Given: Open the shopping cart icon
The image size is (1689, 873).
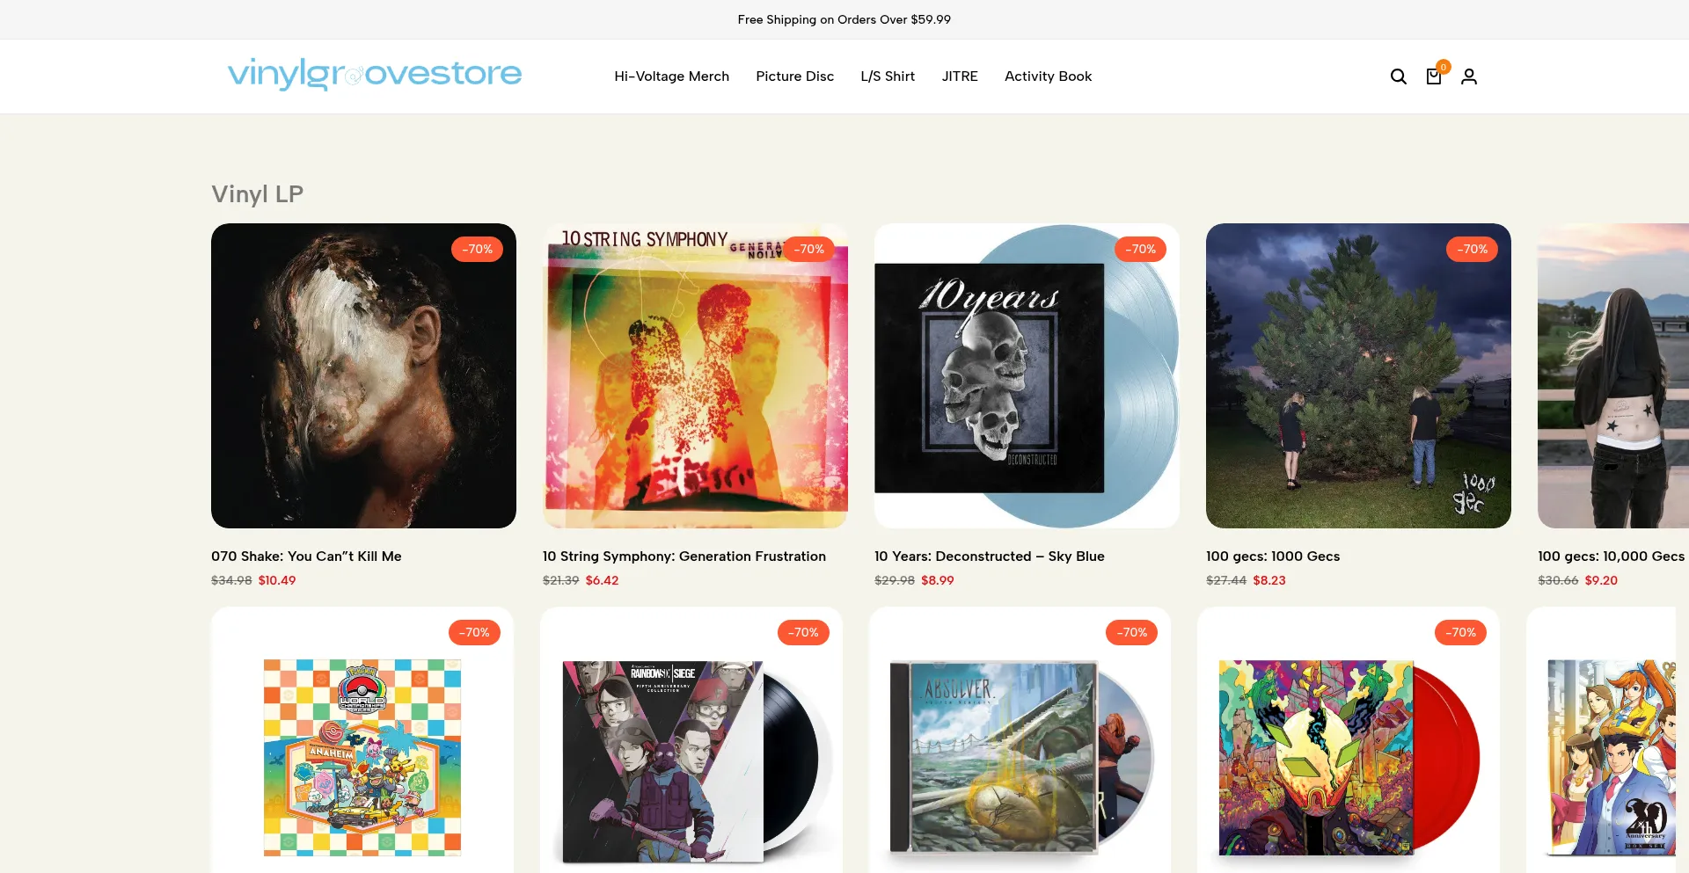Looking at the screenshot, I should tap(1434, 76).
